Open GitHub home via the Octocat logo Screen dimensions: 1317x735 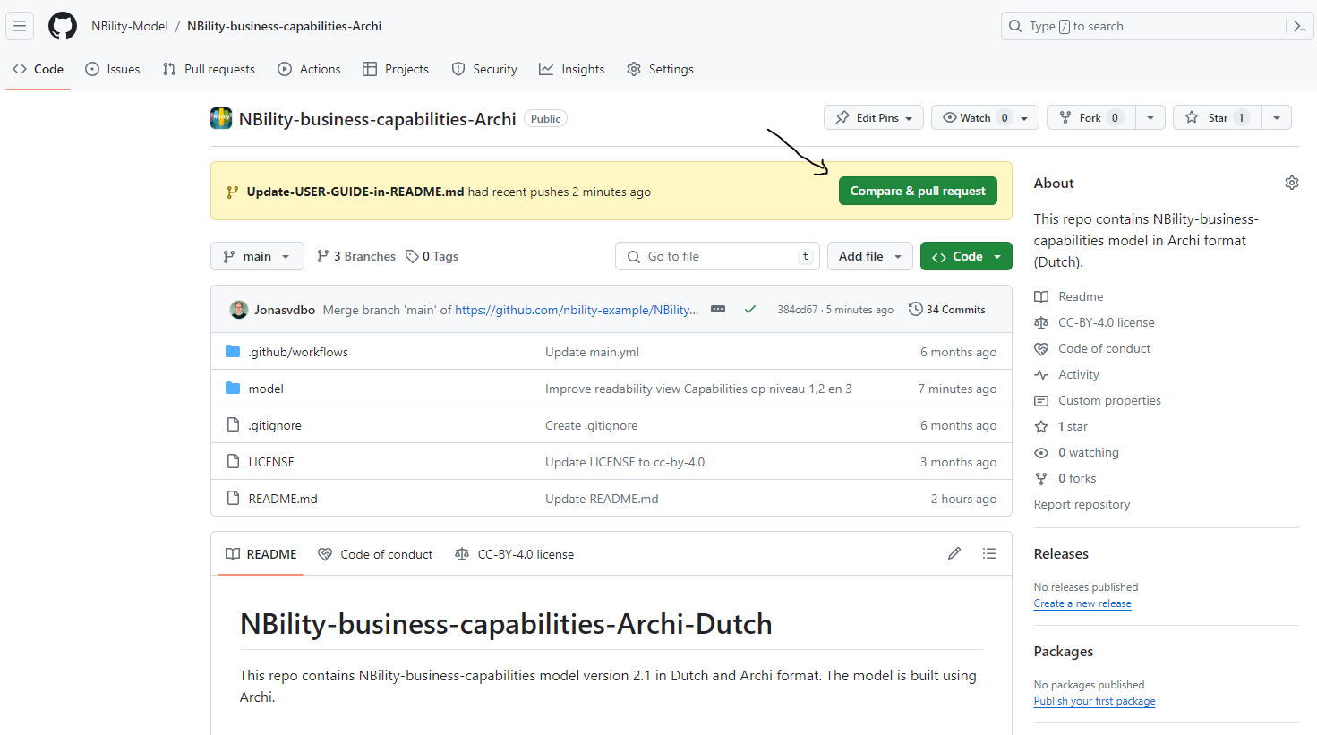62,26
